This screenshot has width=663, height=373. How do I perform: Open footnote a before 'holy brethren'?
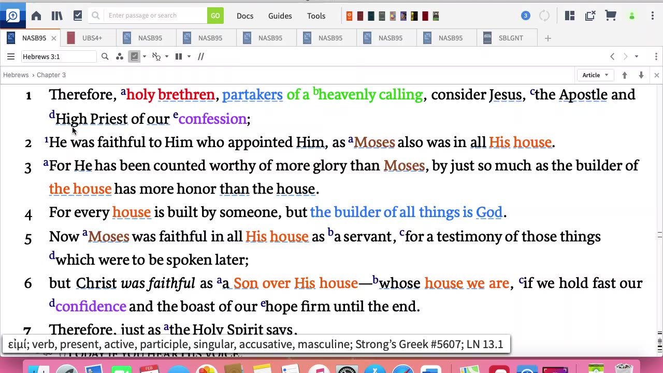point(123,92)
